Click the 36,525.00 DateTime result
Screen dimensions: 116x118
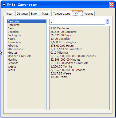[x=64, y=32]
